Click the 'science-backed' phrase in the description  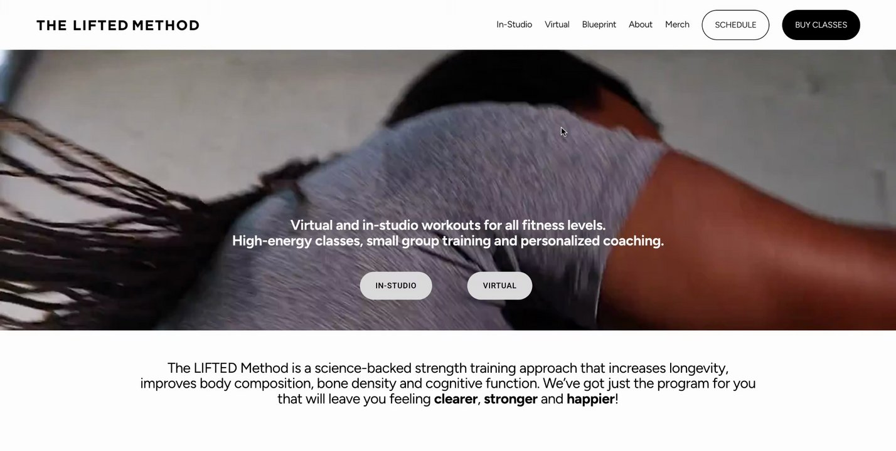click(x=363, y=368)
